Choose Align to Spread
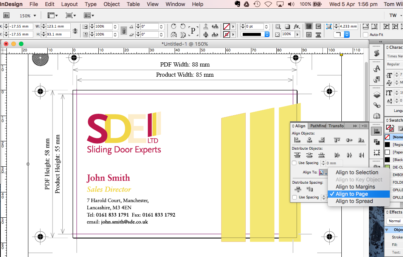This screenshot has height=257, width=403. click(x=354, y=201)
